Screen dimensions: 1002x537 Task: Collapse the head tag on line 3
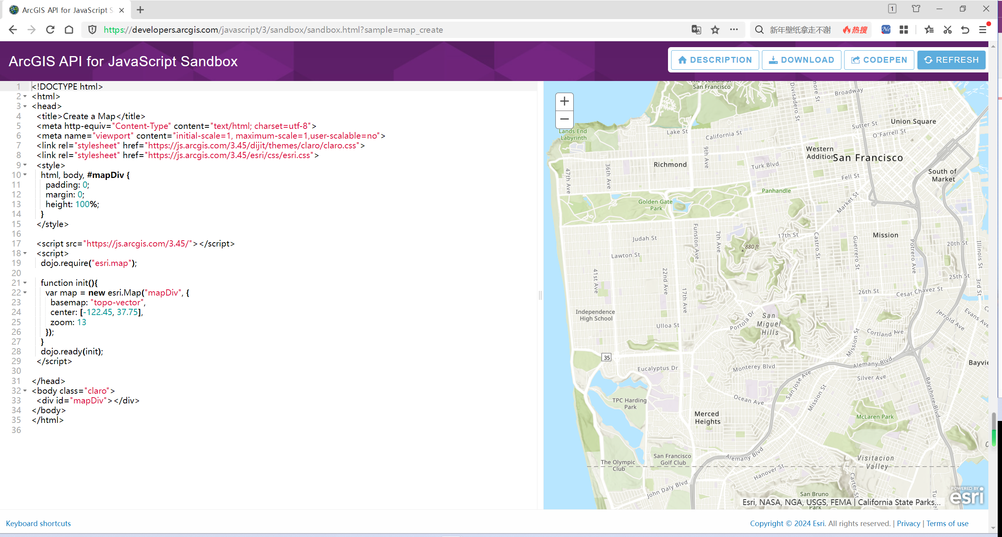(x=25, y=106)
